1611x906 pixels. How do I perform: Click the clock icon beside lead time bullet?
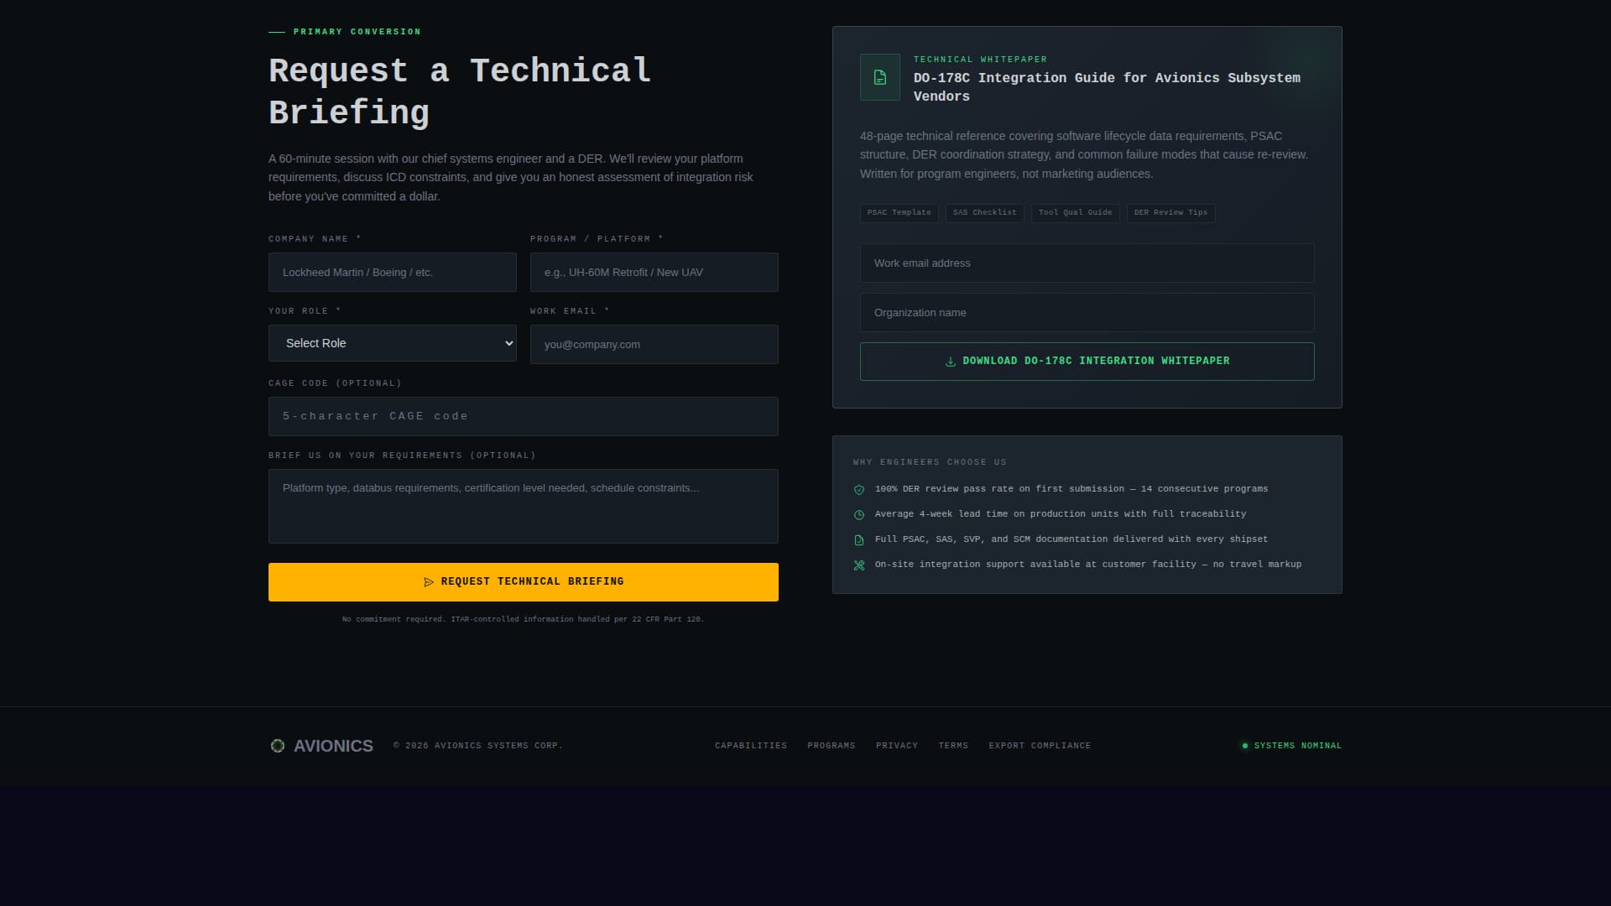tap(858, 514)
